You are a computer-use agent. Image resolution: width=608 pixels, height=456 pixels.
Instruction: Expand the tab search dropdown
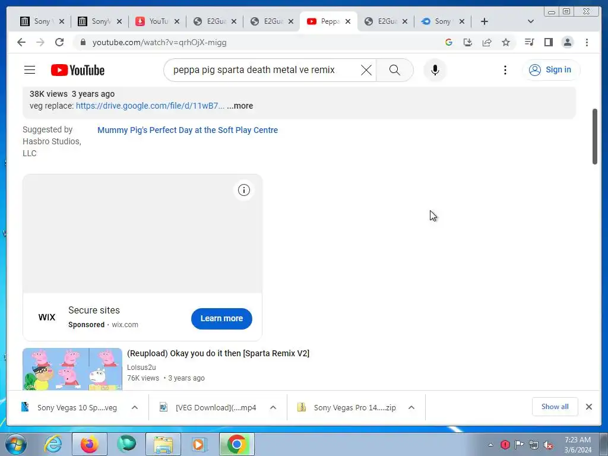[x=531, y=21]
